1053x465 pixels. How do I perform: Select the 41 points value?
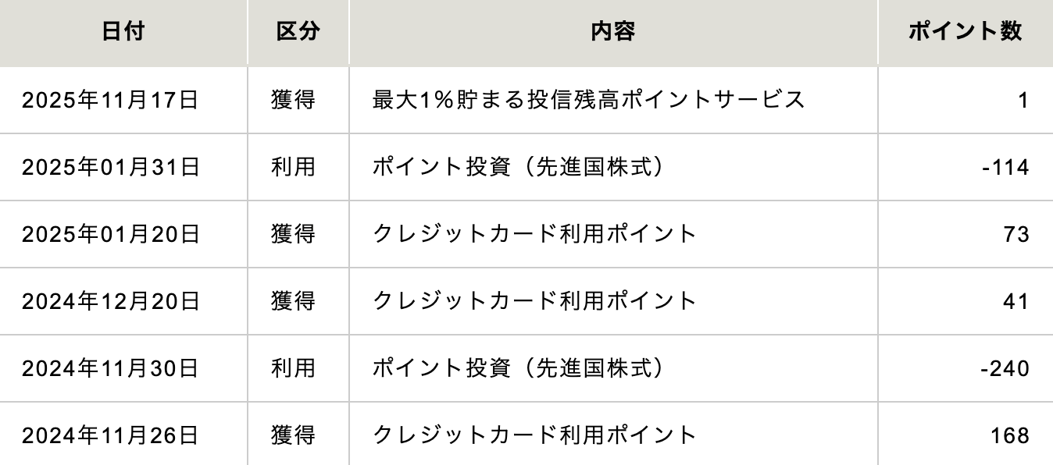[1016, 301]
